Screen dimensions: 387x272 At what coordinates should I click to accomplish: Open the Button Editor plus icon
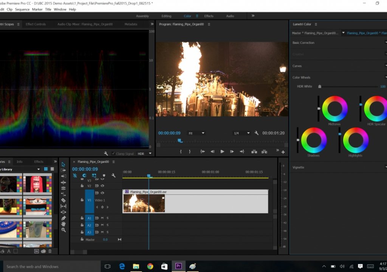click(283, 152)
